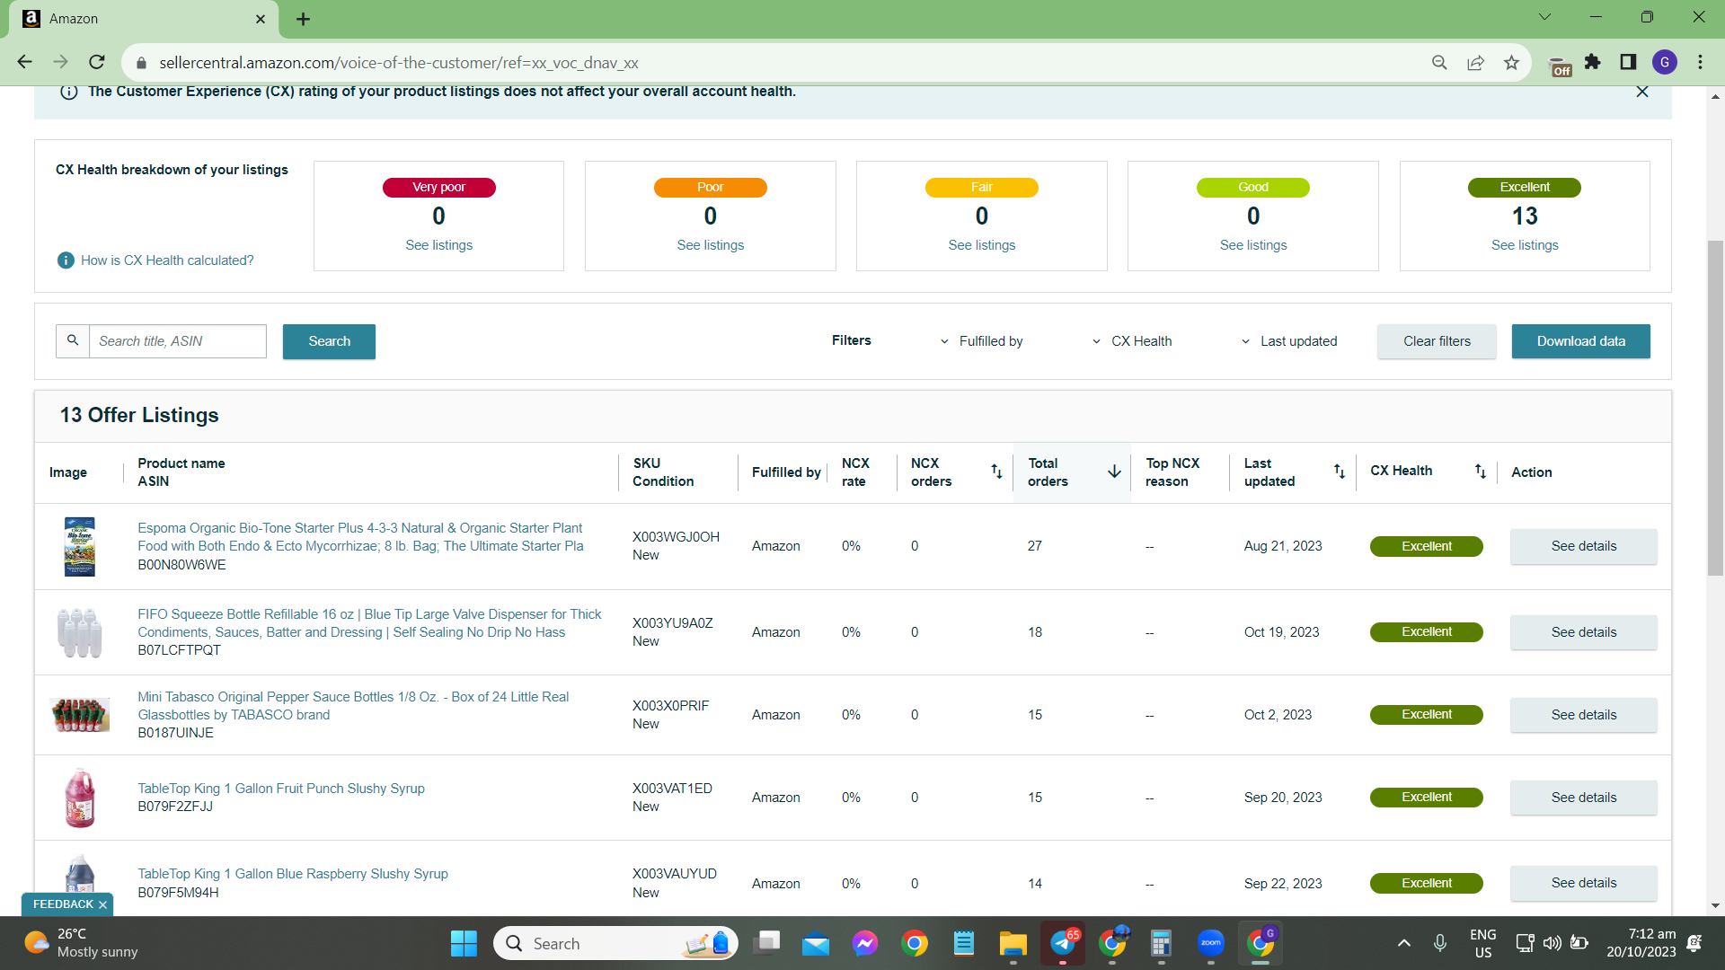View site information lock icon

point(140,63)
